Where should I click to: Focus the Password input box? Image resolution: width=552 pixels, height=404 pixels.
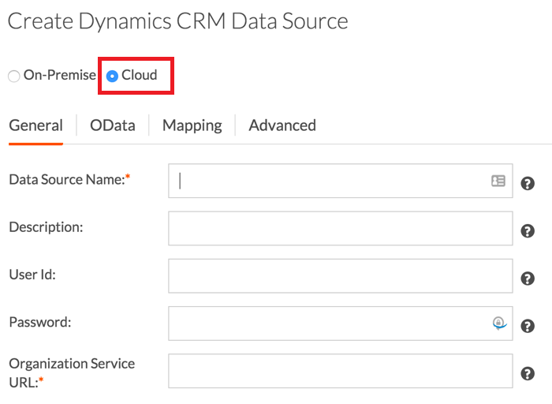[x=327, y=324]
